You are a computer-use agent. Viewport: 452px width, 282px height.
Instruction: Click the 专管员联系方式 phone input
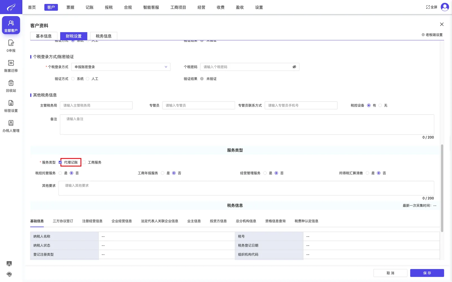(x=301, y=105)
